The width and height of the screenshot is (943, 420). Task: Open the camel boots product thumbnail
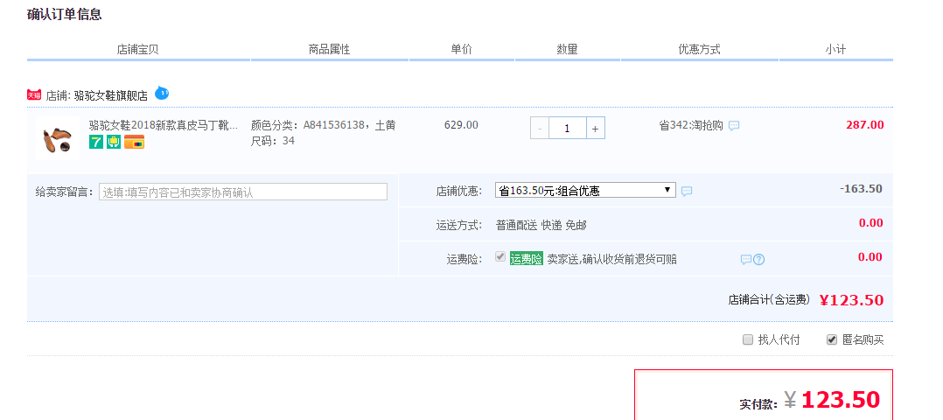click(x=57, y=138)
